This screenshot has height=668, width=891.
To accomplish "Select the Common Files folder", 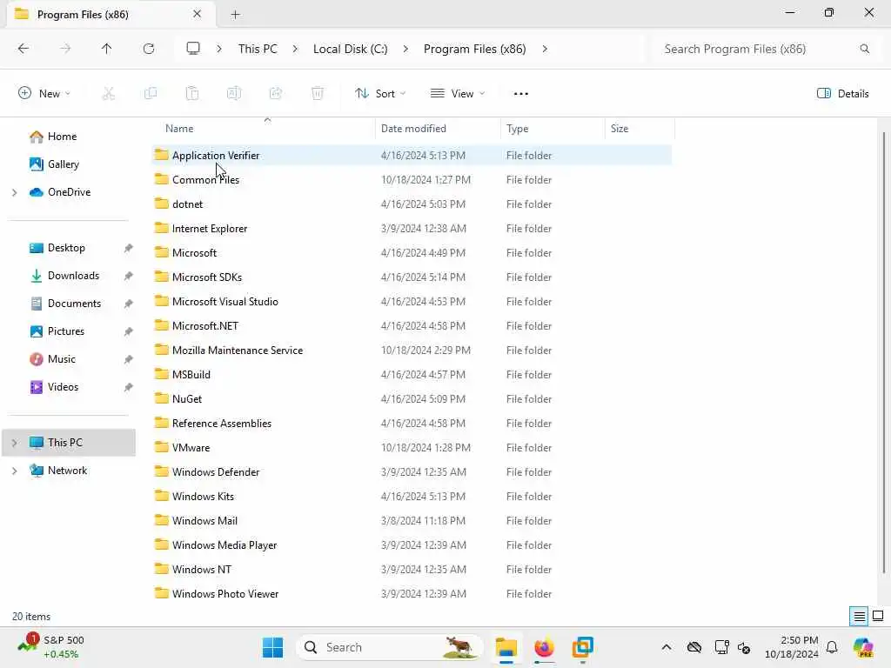I will coord(412,179).
